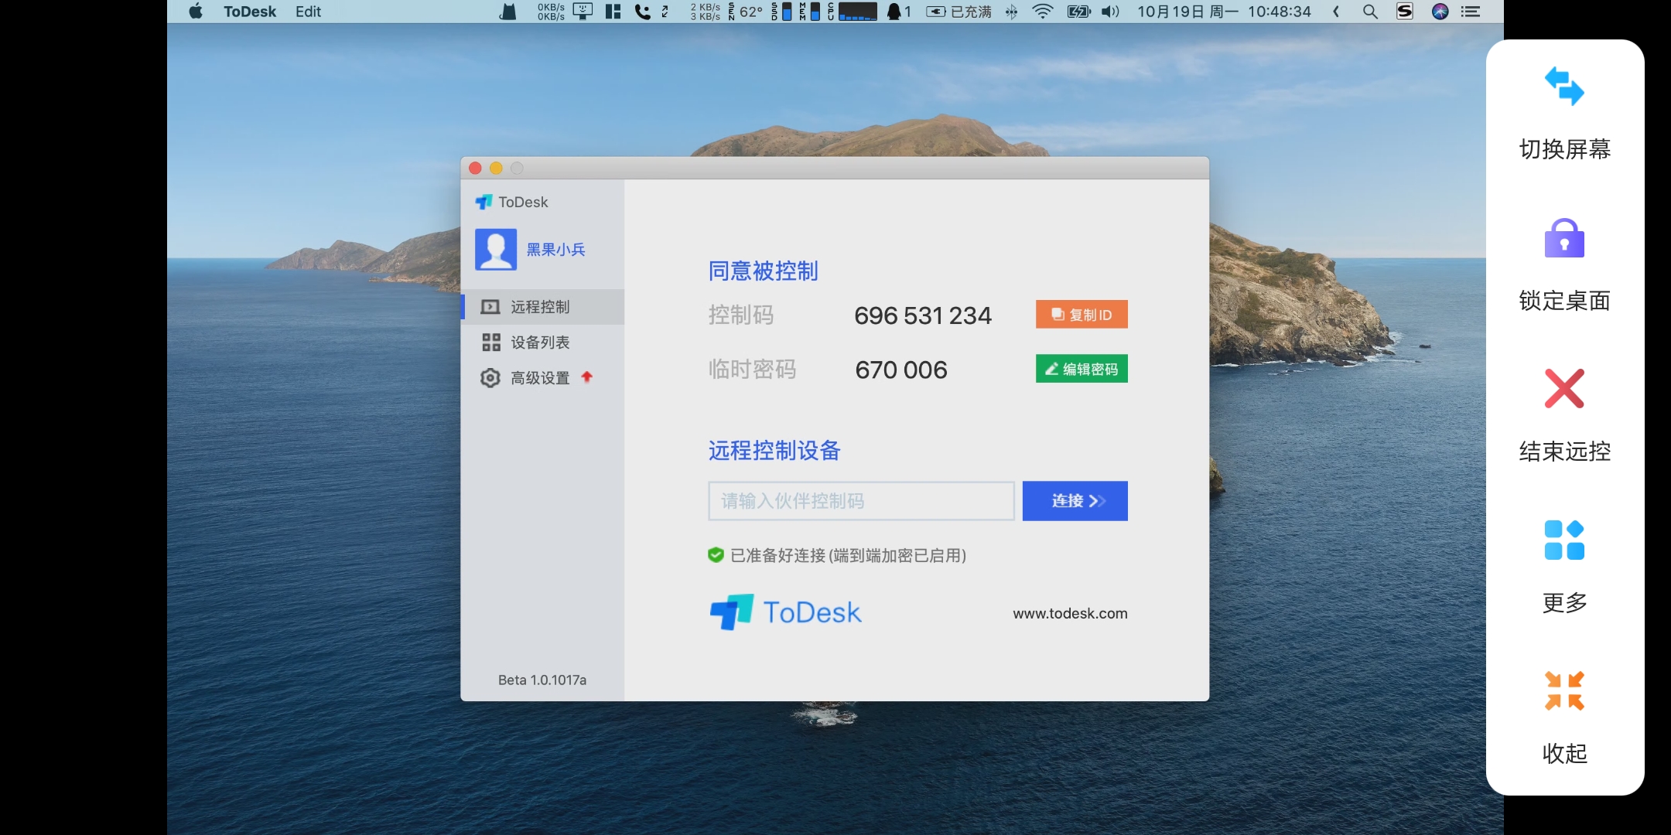This screenshot has height=835, width=1671.
Task: Click the 编辑密码 button
Action: pyautogui.click(x=1082, y=369)
